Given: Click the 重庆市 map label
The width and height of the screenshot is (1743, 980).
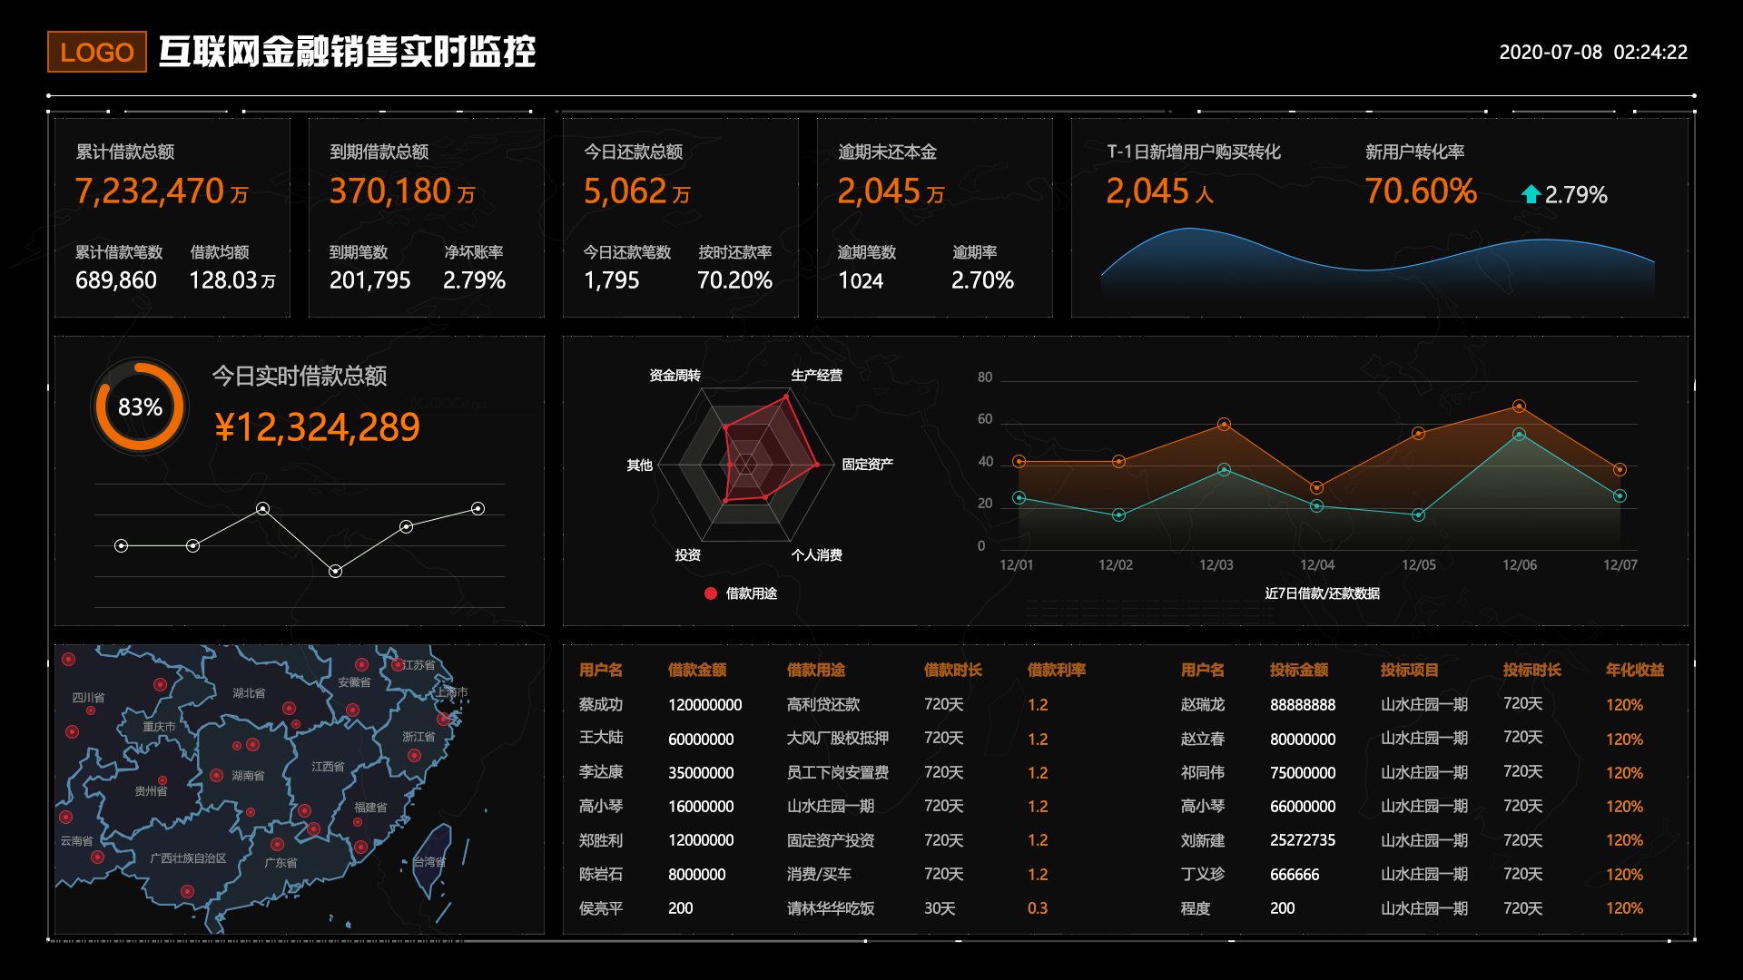Looking at the screenshot, I should pyautogui.click(x=159, y=727).
